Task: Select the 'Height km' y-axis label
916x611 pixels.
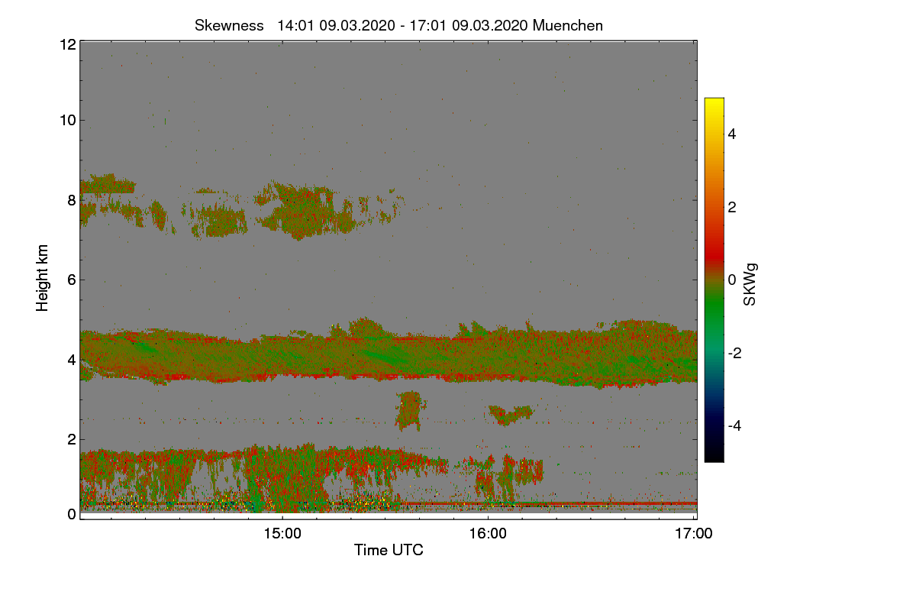Action: (x=43, y=278)
